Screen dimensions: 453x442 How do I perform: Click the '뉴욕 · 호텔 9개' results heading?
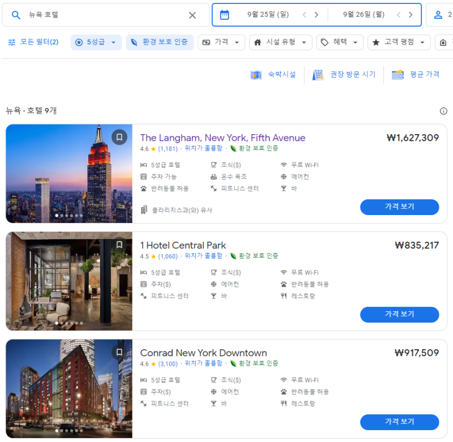coord(31,110)
